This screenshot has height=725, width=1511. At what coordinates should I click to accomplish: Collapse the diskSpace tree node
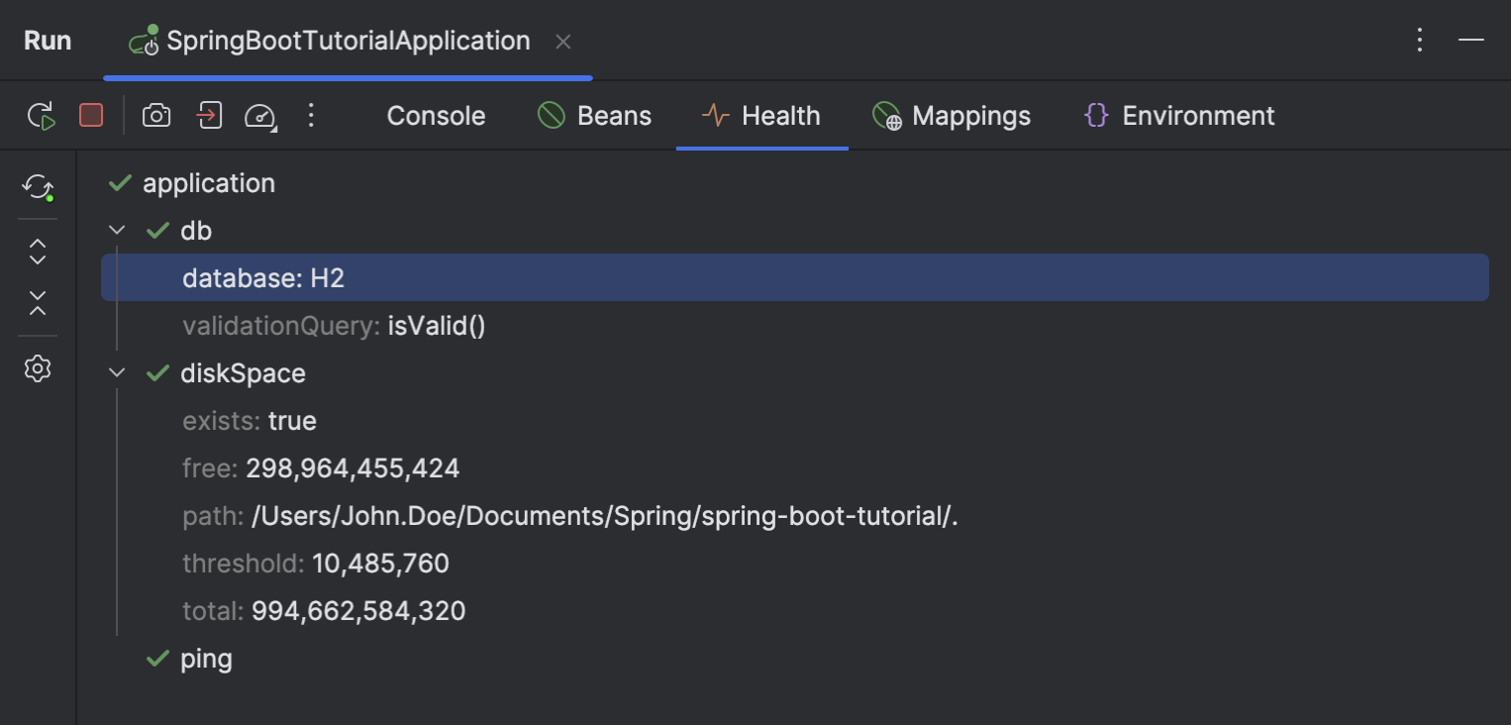pos(116,372)
